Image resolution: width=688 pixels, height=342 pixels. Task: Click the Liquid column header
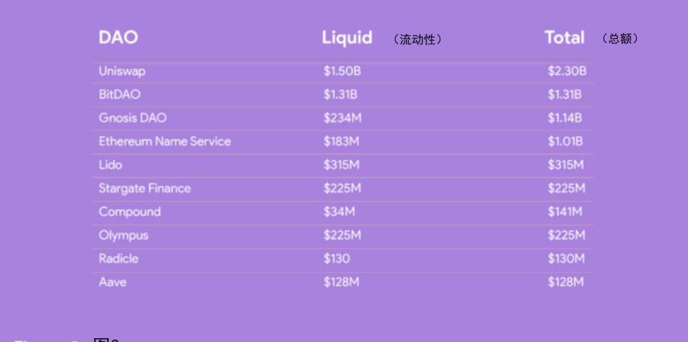click(347, 38)
